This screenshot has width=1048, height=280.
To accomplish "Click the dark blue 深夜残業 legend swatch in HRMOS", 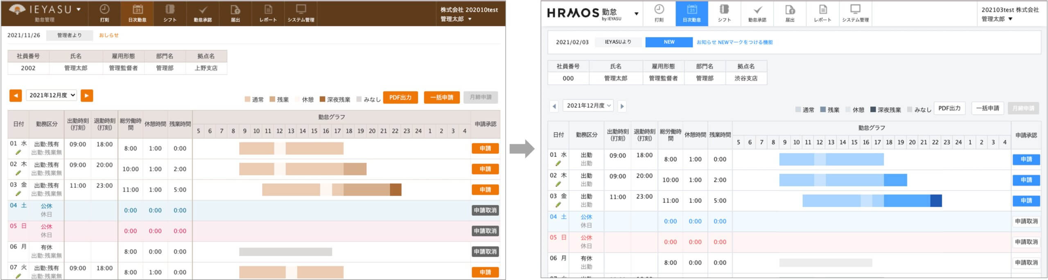I will (873, 110).
